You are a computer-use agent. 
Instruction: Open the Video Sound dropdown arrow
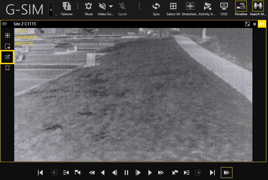(x=111, y=6)
